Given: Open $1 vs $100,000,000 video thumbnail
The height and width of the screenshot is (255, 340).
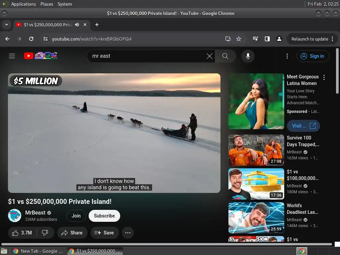Looking at the screenshot, I should (x=256, y=184).
